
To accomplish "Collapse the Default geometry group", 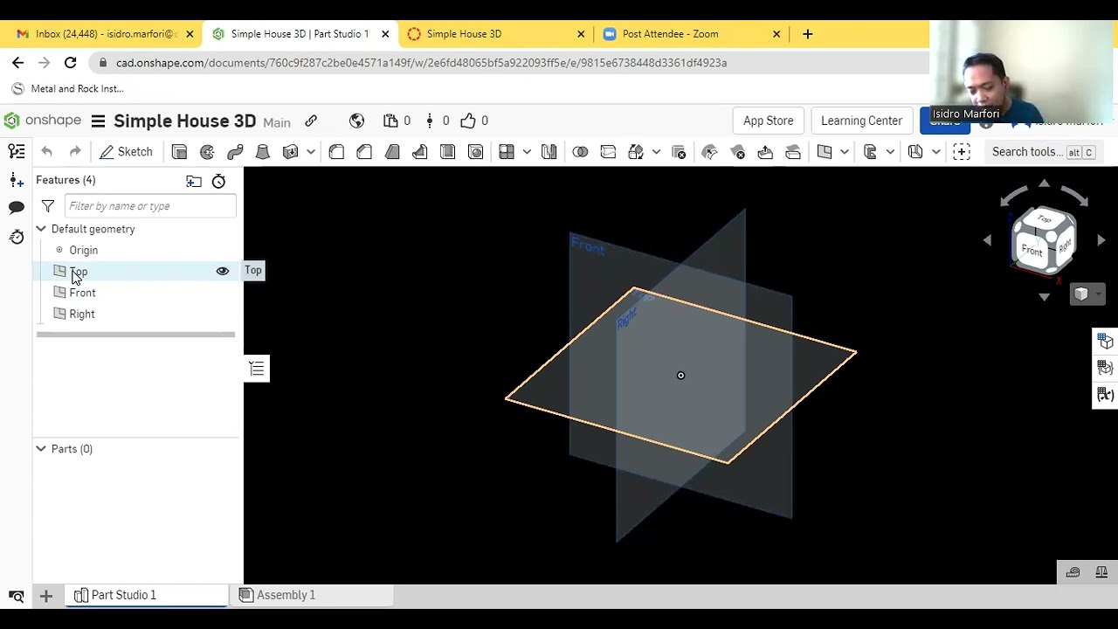I will (41, 229).
